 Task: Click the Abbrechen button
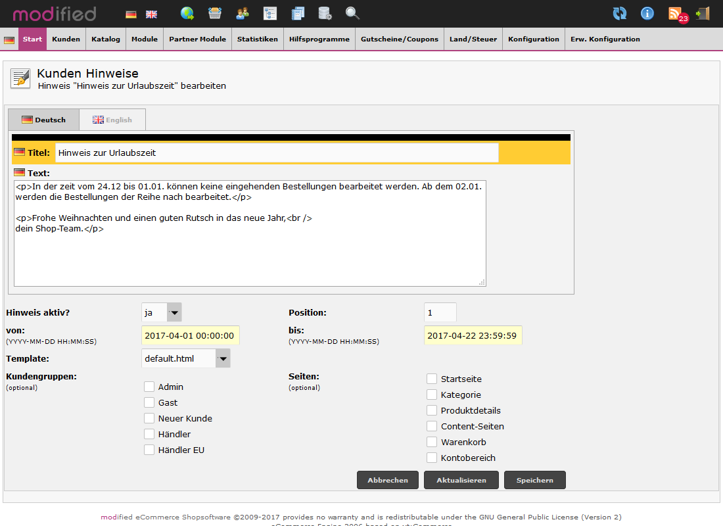[x=388, y=480]
